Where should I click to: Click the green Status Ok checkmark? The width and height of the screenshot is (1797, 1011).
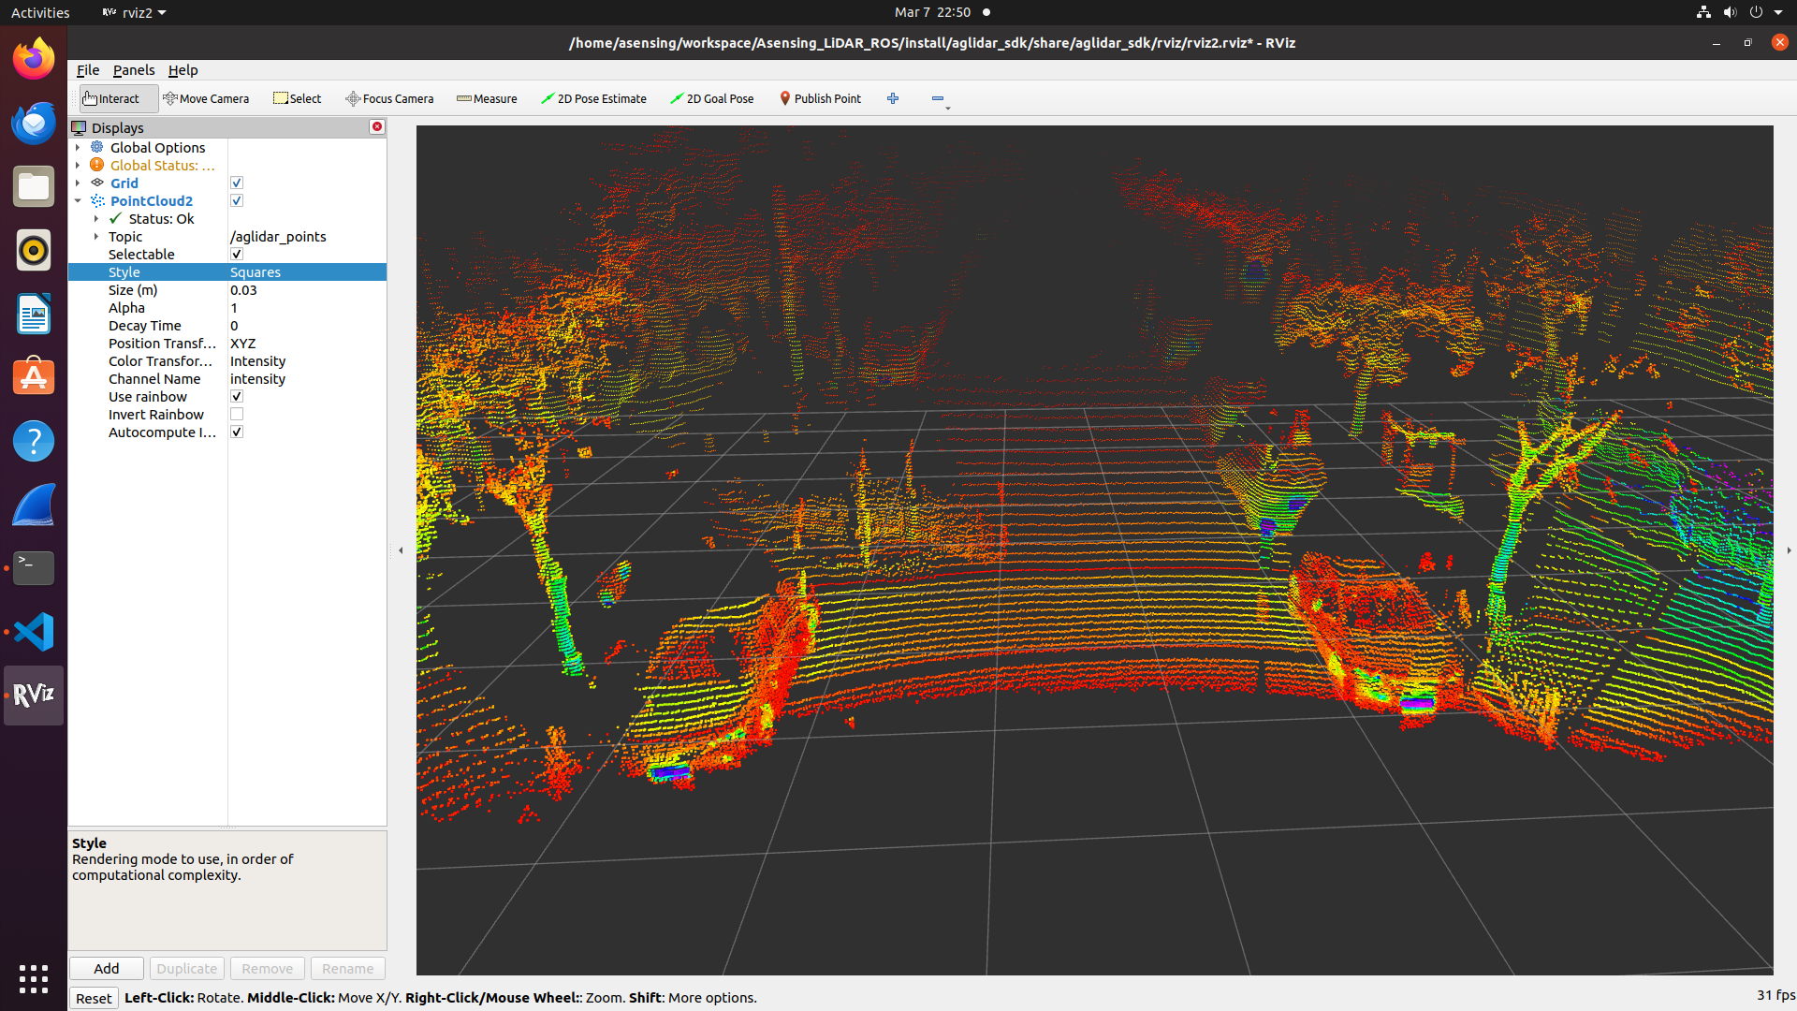pyautogui.click(x=115, y=218)
